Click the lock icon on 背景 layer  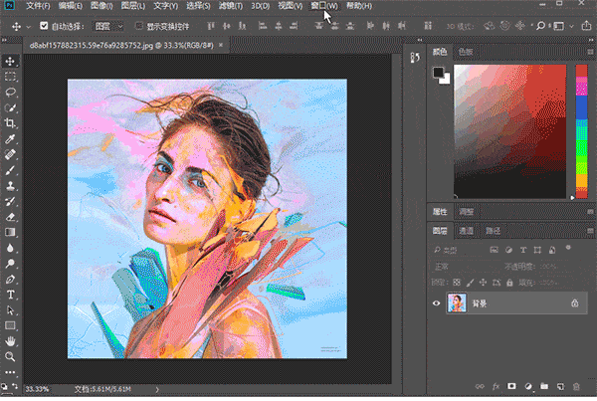575,303
